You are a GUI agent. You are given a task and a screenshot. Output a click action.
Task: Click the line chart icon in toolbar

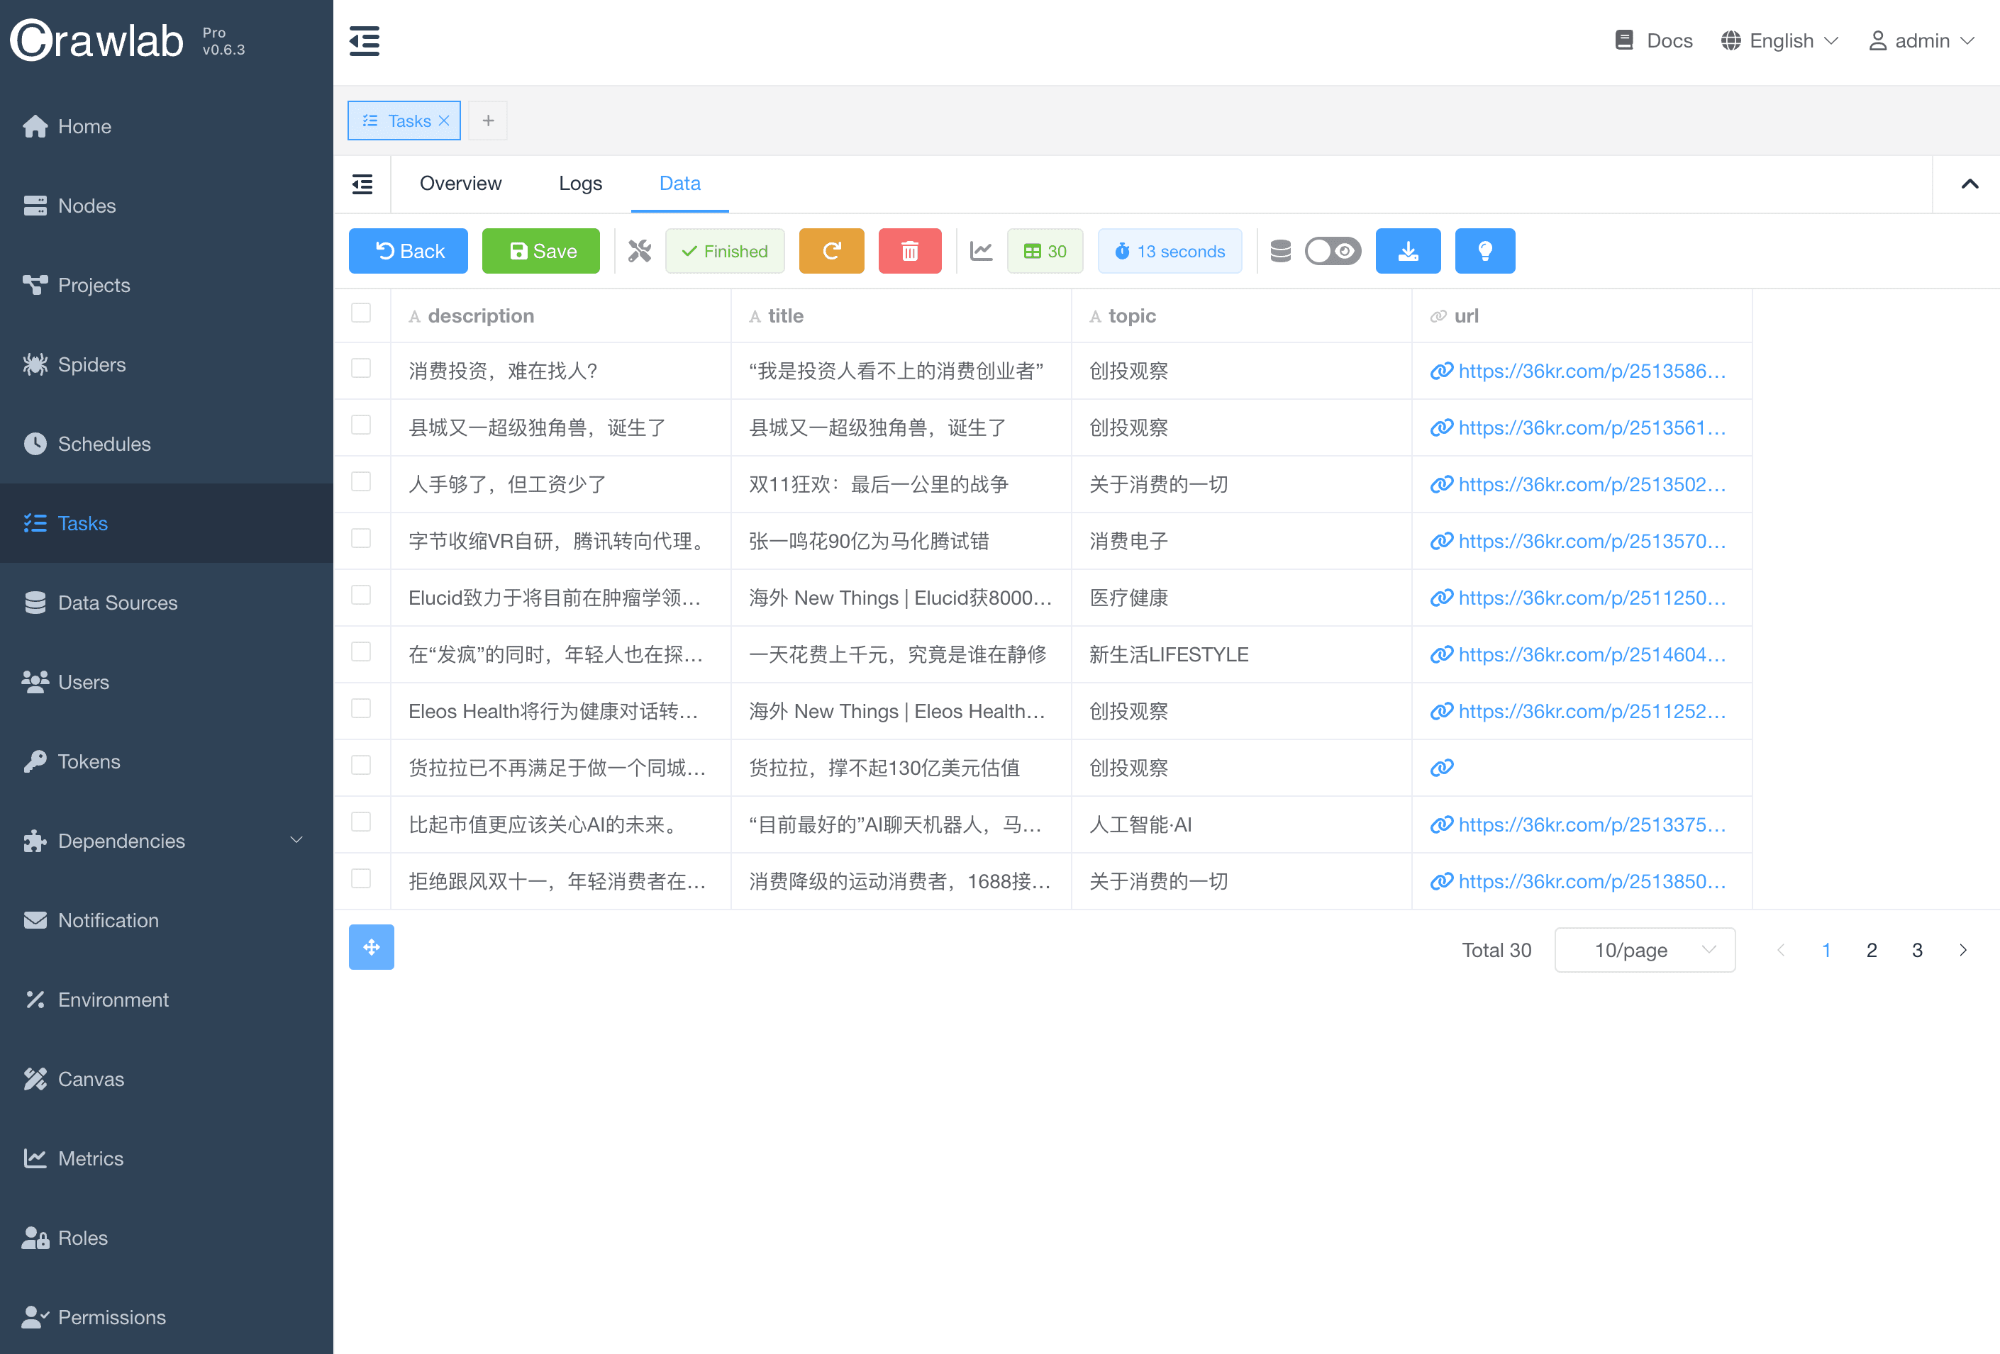[x=981, y=251]
